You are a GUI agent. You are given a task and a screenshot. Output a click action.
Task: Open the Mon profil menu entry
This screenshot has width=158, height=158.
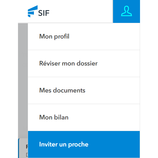tap(54, 36)
